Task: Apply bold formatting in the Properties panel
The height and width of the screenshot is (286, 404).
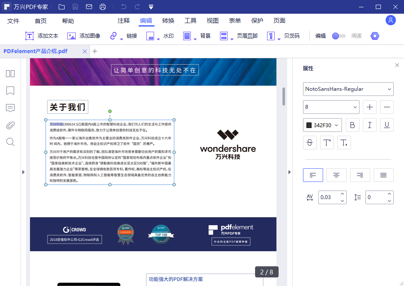Action: tap(352, 125)
